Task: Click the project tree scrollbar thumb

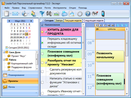Action: coord(37,59)
